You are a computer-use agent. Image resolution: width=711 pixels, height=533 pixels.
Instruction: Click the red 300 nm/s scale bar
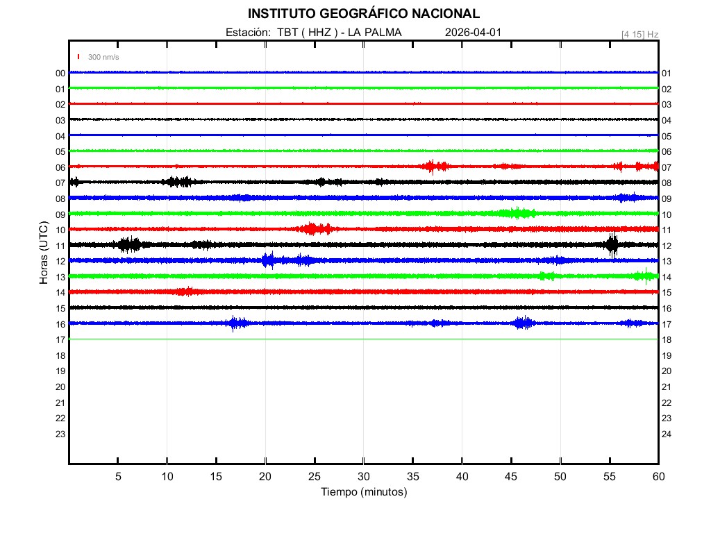coord(79,57)
